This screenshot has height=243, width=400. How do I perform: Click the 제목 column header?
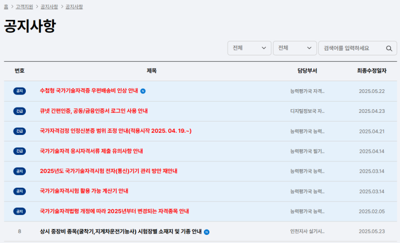[x=151, y=71]
